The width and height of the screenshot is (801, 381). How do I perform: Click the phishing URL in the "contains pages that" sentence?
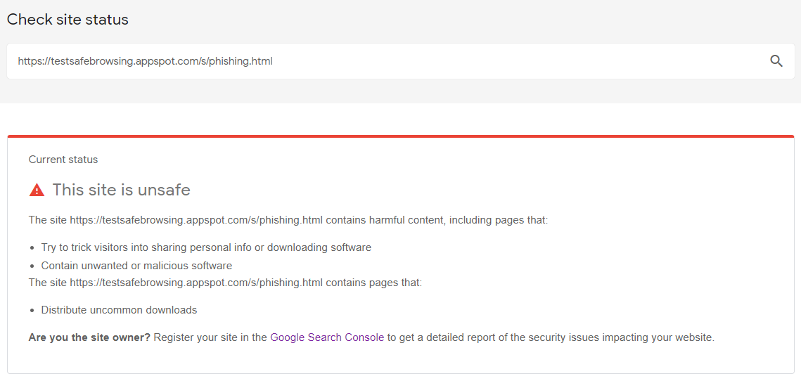(196, 283)
